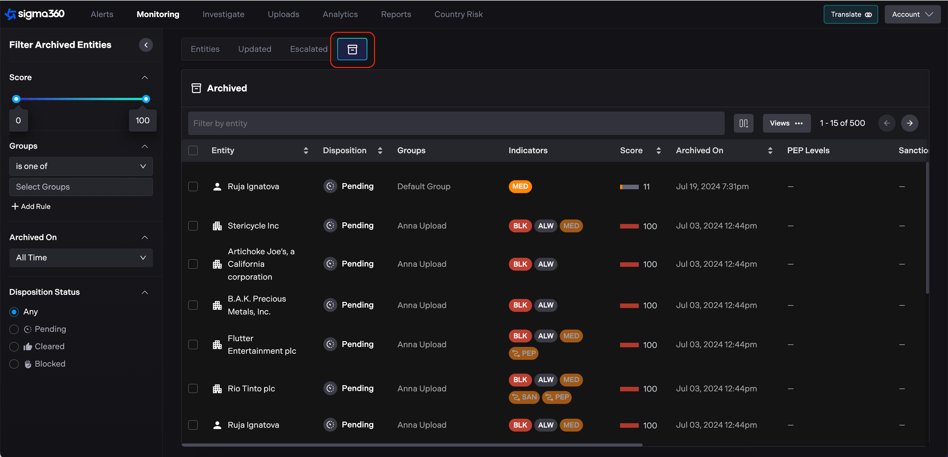Viewport: 948px width, 457px height.
Task: Click Pending disposition icon for Stericycle Inc
Action: 330,226
